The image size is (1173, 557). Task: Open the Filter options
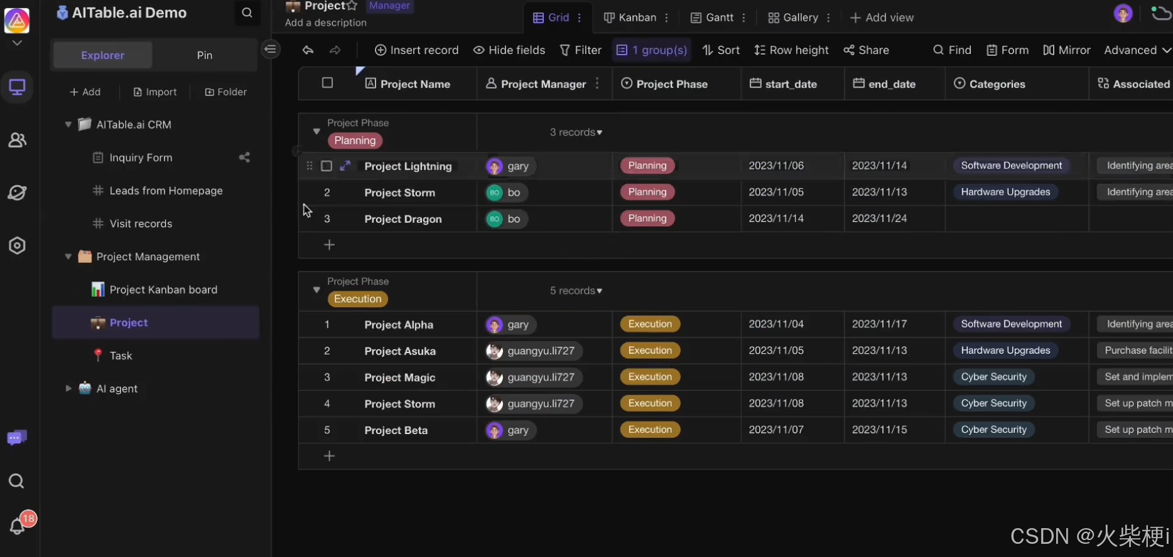click(580, 50)
